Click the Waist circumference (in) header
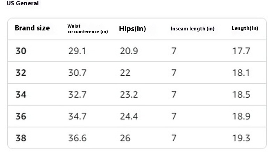 (x=88, y=29)
